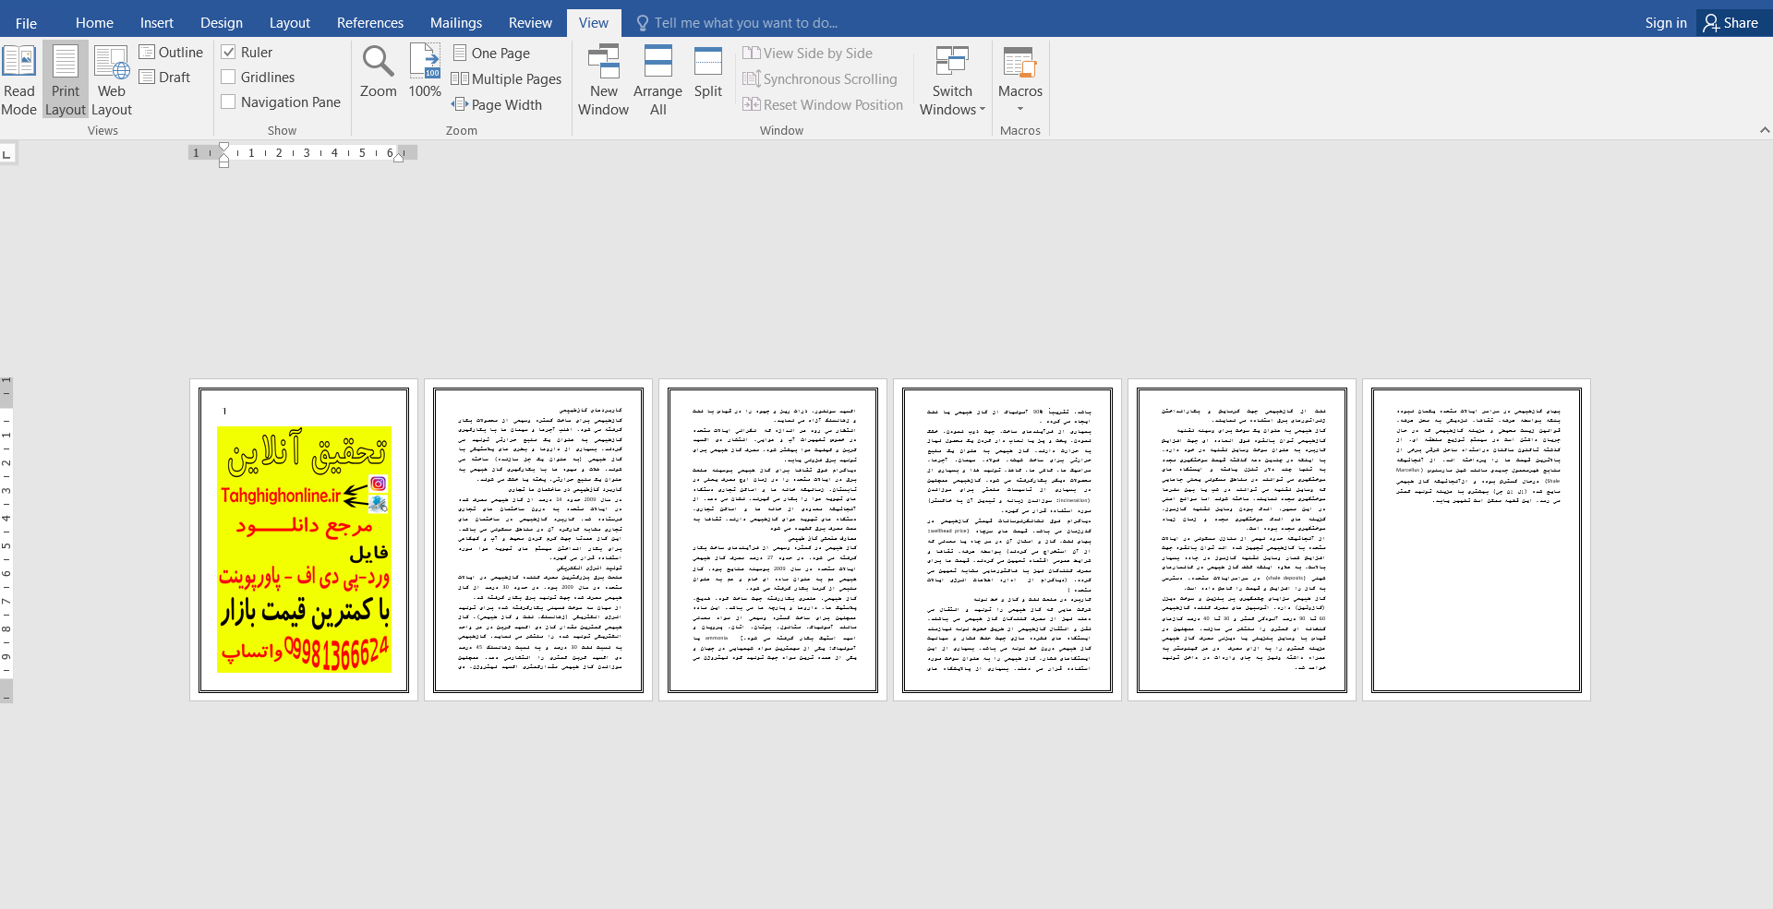Click the last, partly filled page
The height and width of the screenshot is (909, 1773).
(x=1477, y=540)
